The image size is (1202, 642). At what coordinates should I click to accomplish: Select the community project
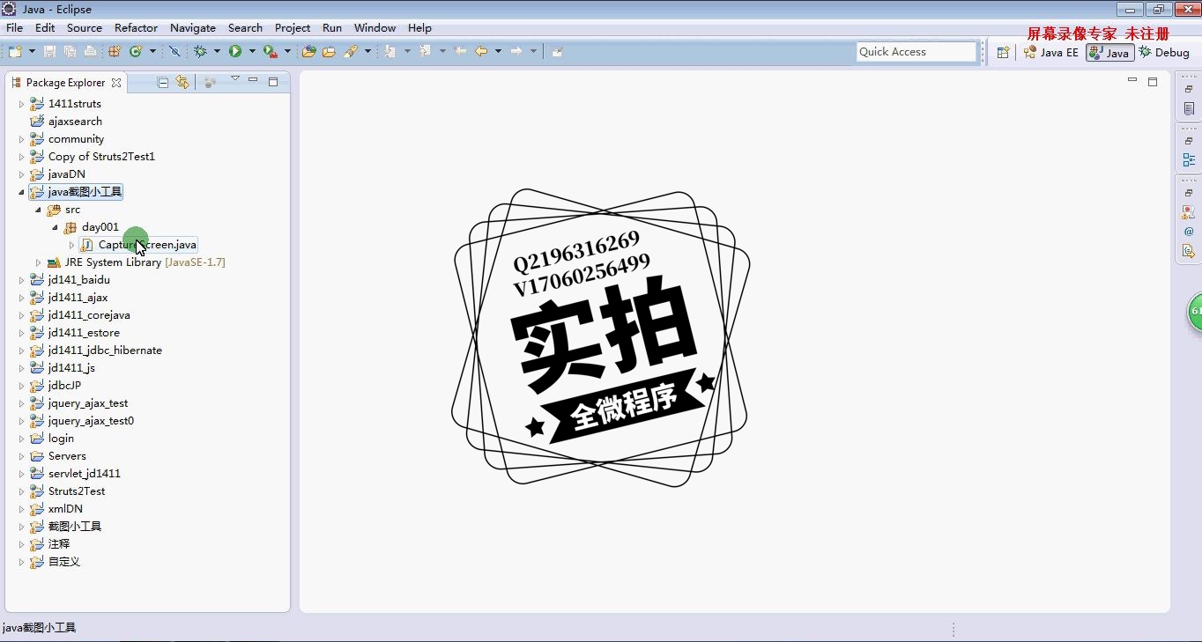[x=76, y=138]
